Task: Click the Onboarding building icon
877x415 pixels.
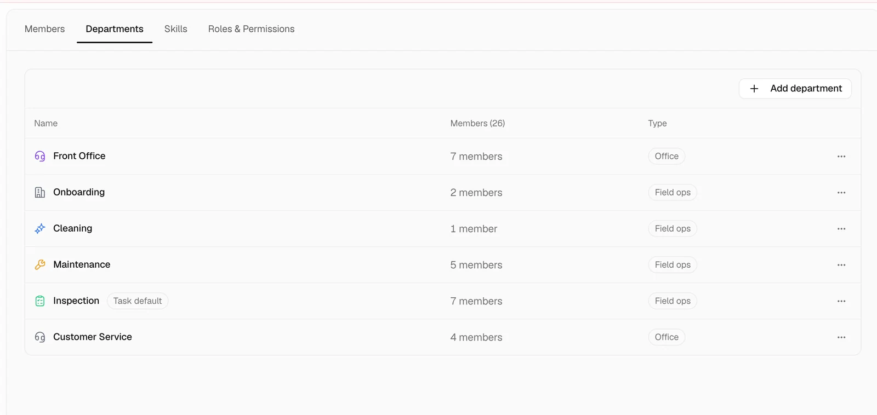Action: coord(40,192)
